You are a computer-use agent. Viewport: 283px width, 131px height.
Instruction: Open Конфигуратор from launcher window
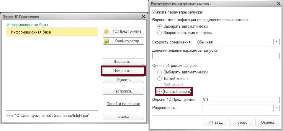coord(123,41)
